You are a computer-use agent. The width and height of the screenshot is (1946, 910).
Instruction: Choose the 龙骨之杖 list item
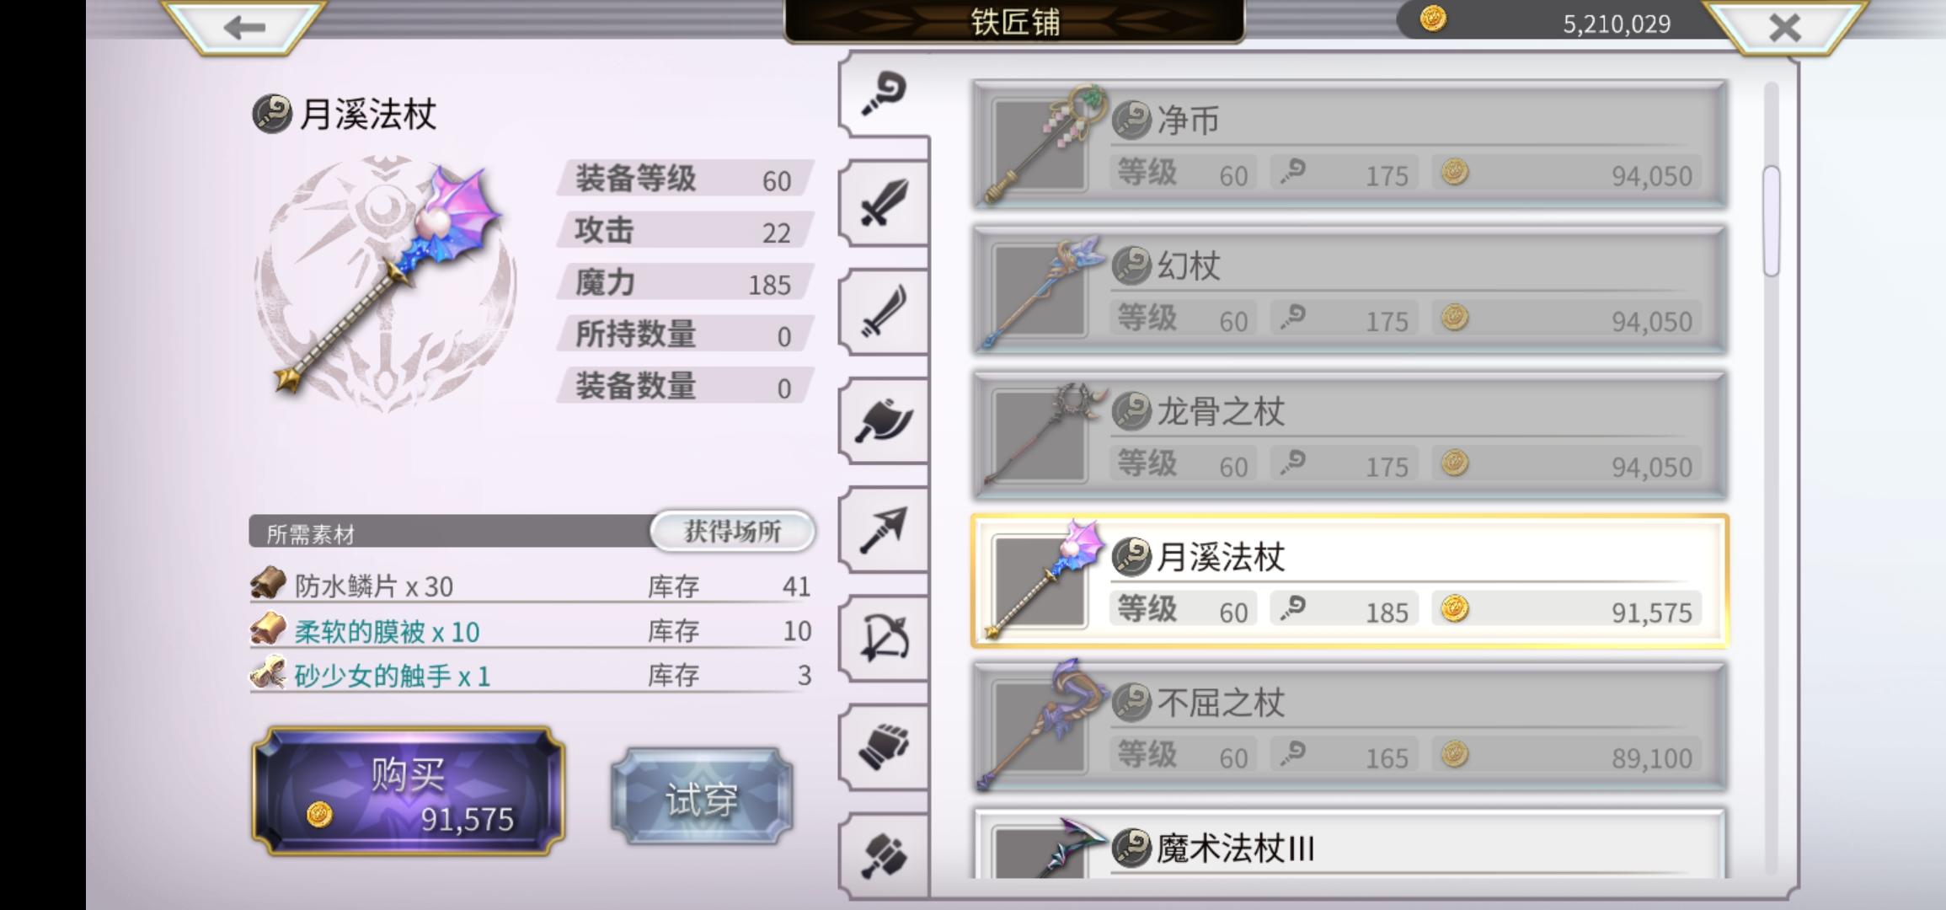pos(1350,436)
